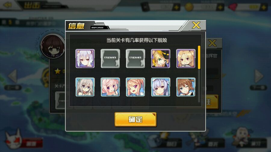The image size is (271, 152).
Task: Go to next chapter with right arrow
Action: (x=259, y=76)
